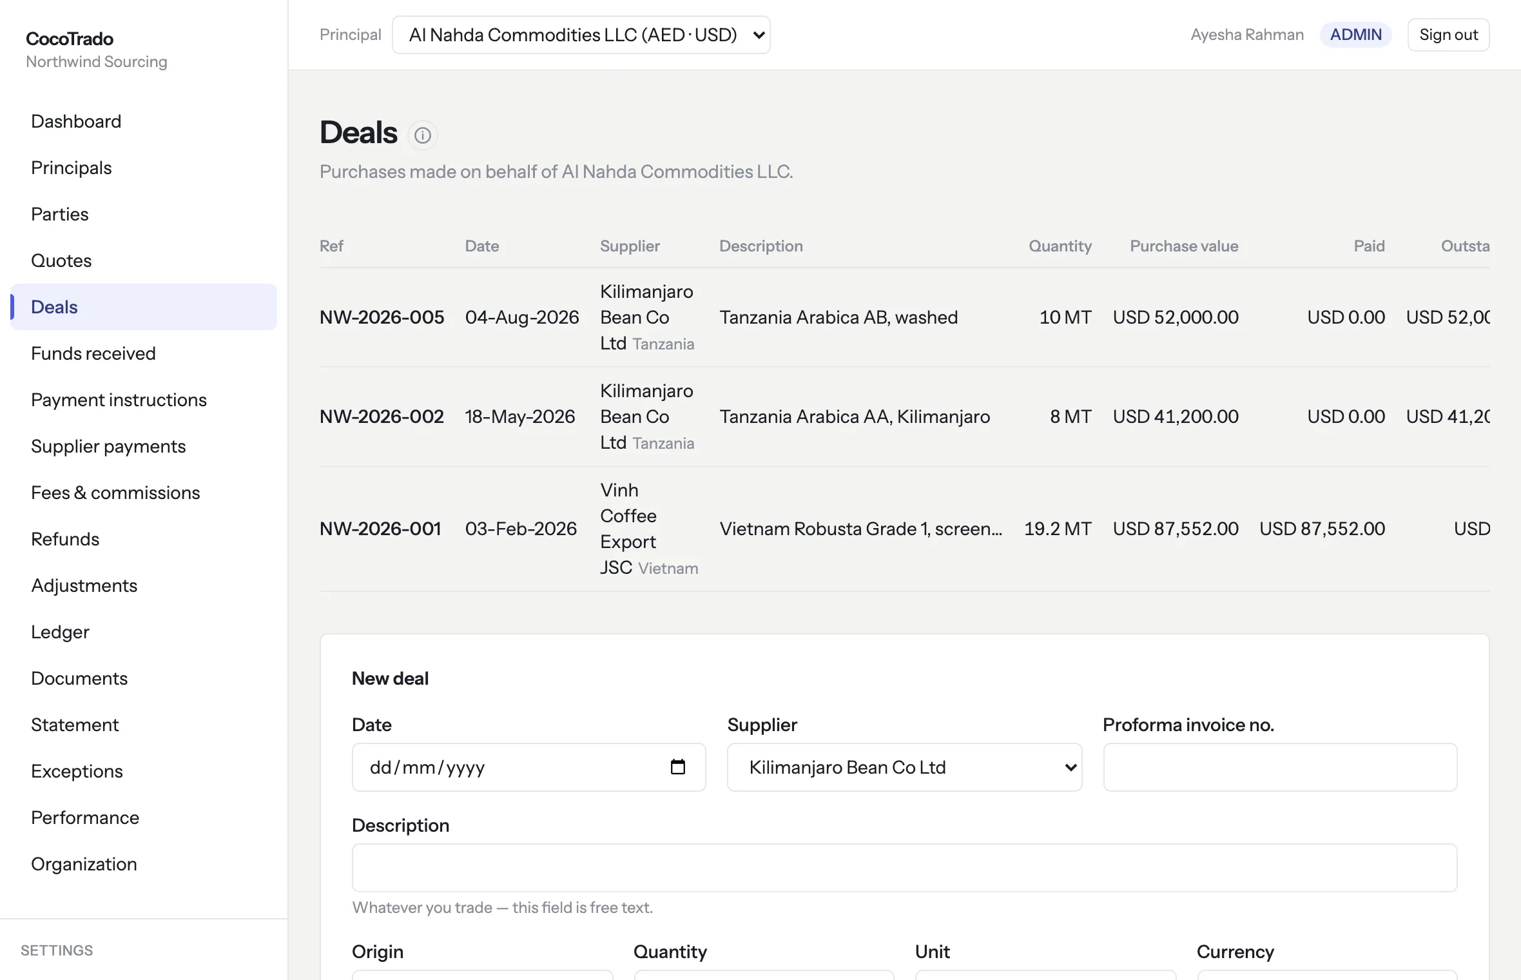
Task: Click the Paid column header
Action: [1369, 246]
